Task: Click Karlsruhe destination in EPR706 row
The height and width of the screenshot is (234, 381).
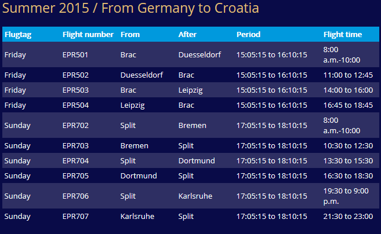Action: tap(195, 196)
